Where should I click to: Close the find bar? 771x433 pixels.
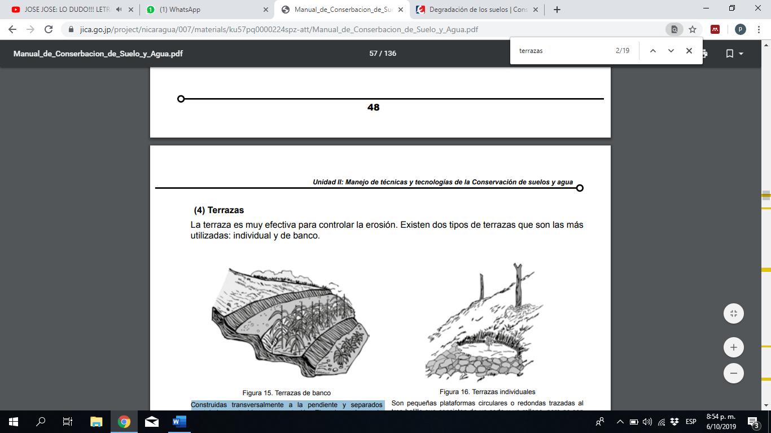[689, 51]
